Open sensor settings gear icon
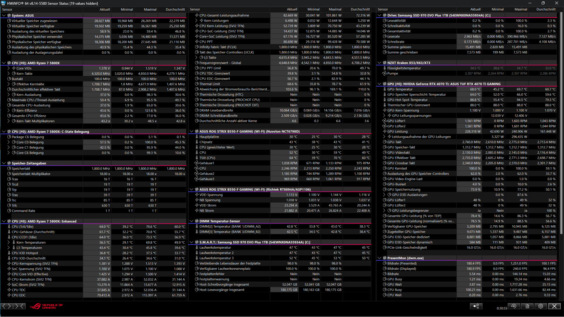564x317 pixels. click(x=541, y=306)
